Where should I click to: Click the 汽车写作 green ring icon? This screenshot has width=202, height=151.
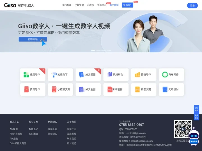165,74
